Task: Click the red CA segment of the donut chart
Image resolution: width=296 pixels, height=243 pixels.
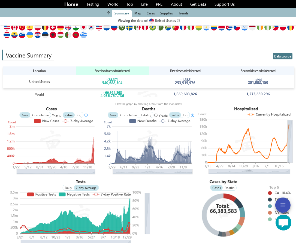Action: [229, 198]
